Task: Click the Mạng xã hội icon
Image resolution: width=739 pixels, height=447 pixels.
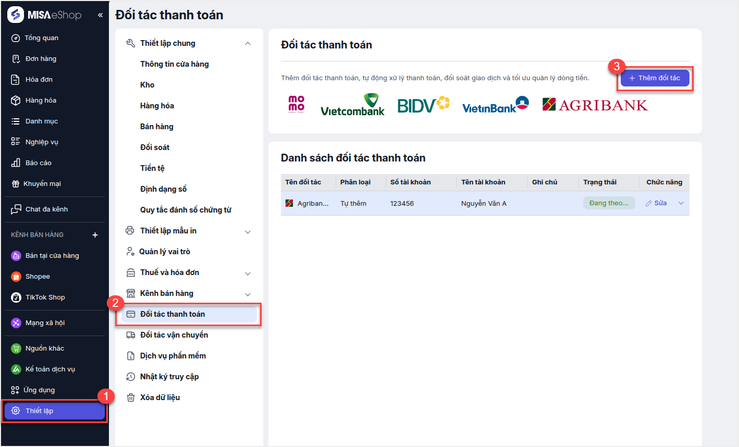Action: coord(16,323)
